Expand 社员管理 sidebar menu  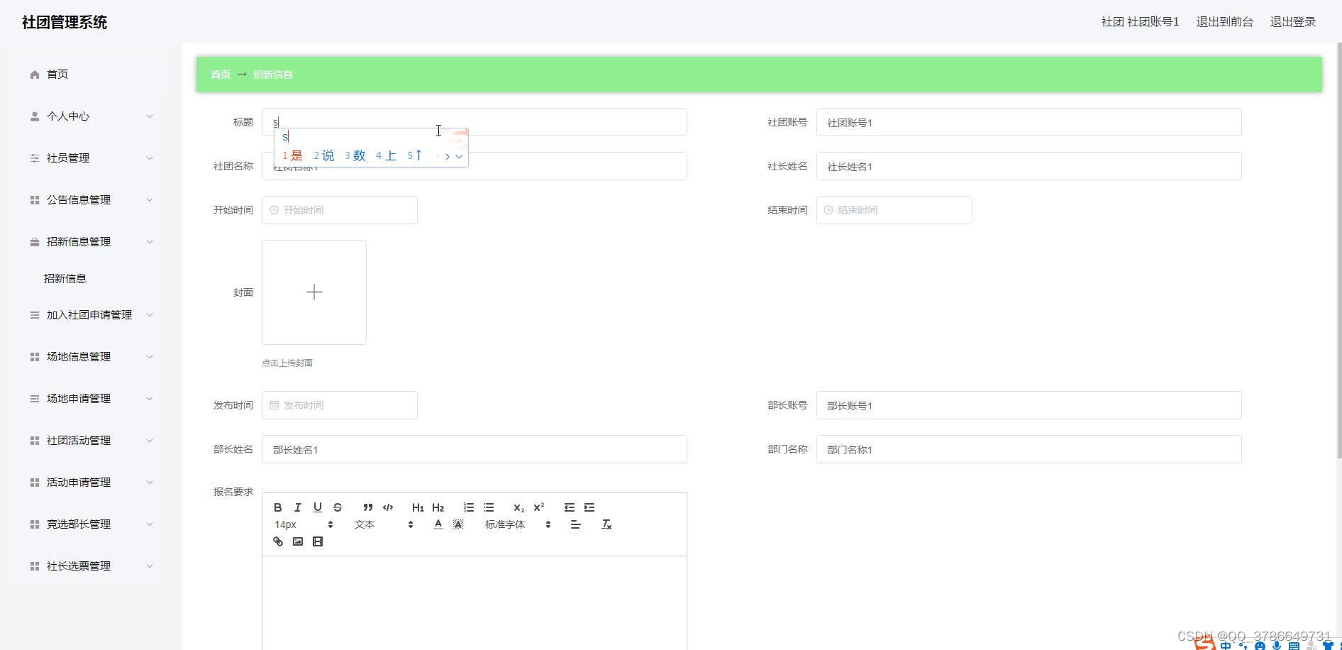[91, 158]
